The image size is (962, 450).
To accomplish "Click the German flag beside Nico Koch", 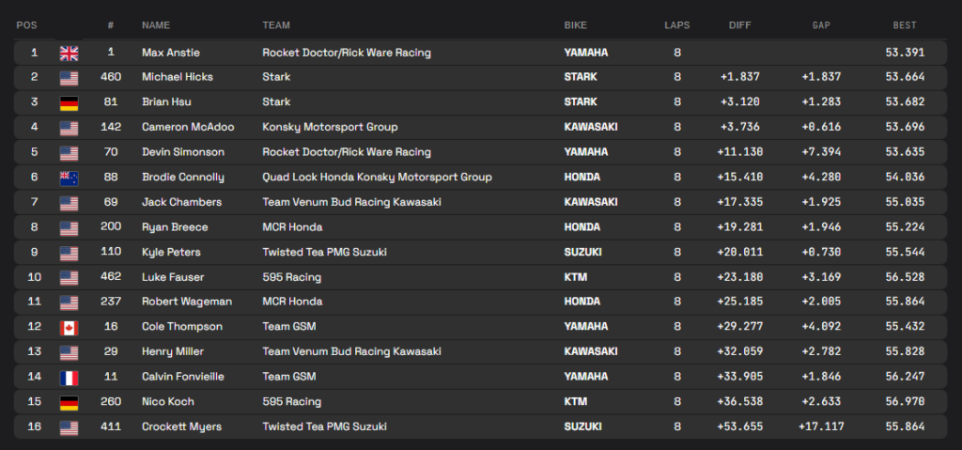I will (x=69, y=403).
